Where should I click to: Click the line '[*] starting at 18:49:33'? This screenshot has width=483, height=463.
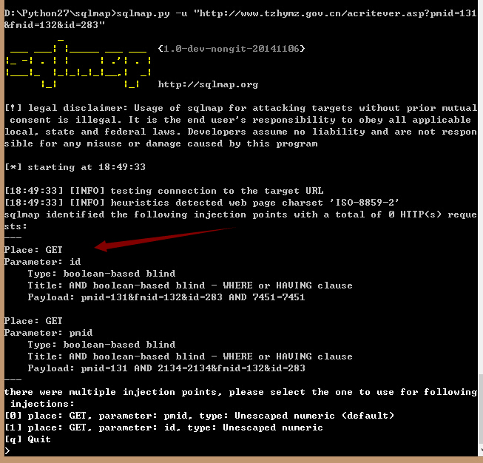[75, 167]
